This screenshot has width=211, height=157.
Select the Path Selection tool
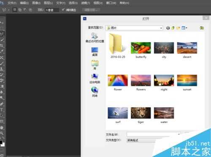(2, 116)
